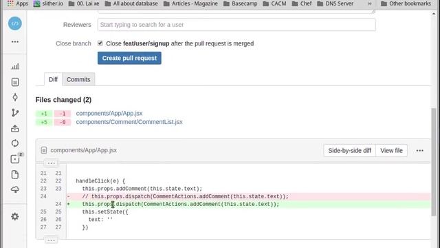Viewport: 440px width, 248px height.
Task: Open the Commits icon in sidebar
Action: pyautogui.click(x=15, y=97)
